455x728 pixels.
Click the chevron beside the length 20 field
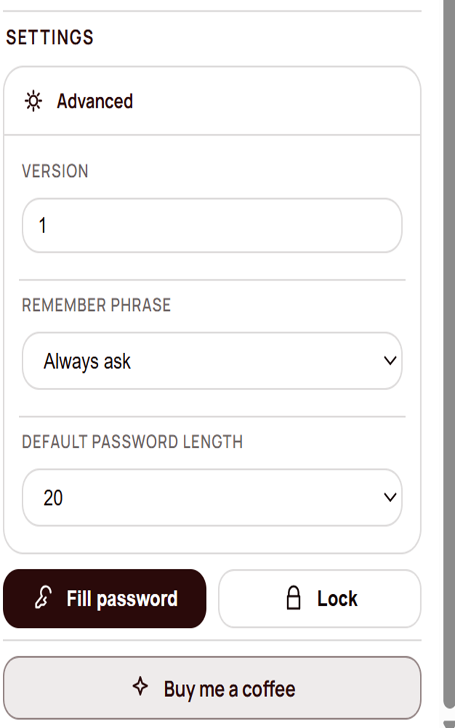pos(390,497)
